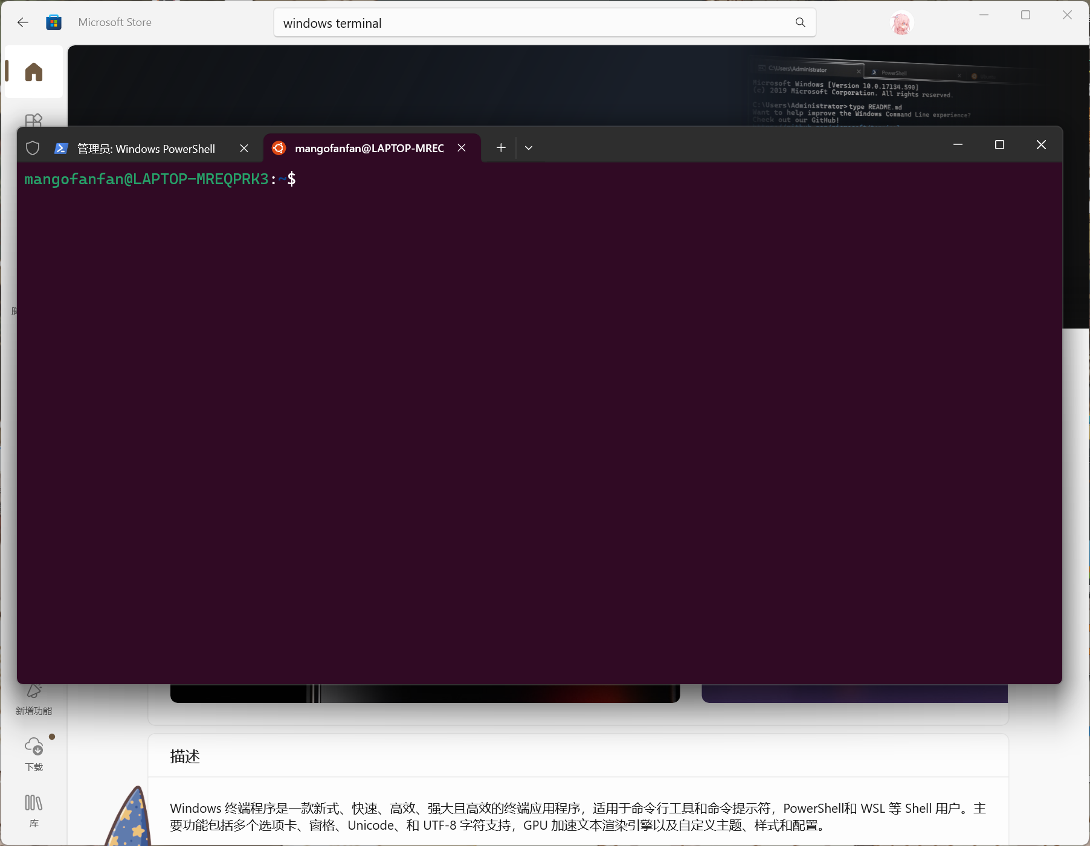Close the Windows PowerShell tab
The image size is (1090, 846).
tap(244, 148)
